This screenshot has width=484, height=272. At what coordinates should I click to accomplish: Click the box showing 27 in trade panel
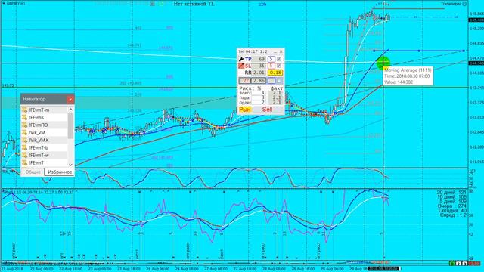245,81
